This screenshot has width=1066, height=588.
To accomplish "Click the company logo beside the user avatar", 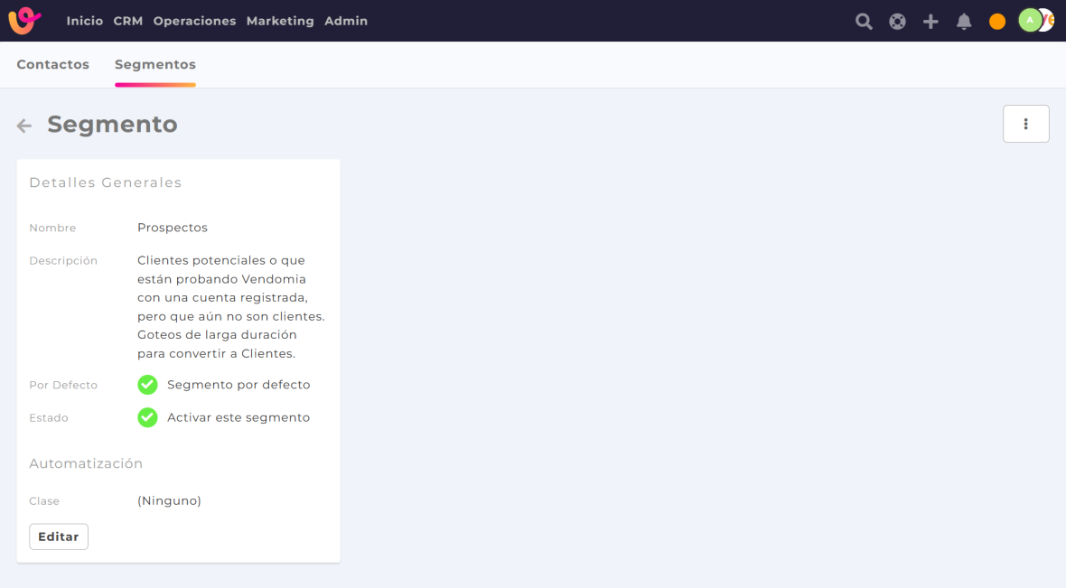I will click(x=1049, y=20).
